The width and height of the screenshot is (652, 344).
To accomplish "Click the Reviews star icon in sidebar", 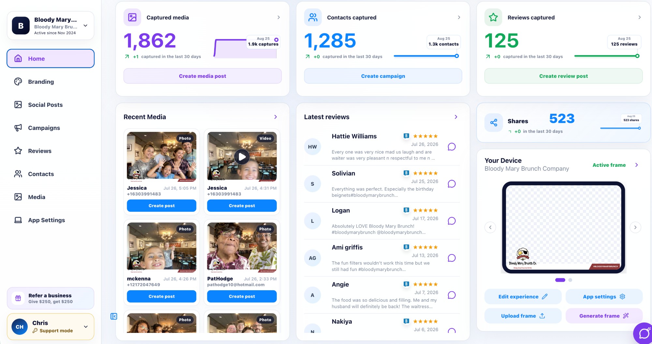I will click(x=18, y=151).
